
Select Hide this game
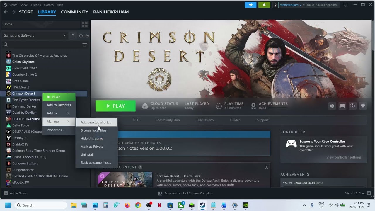coord(97,139)
